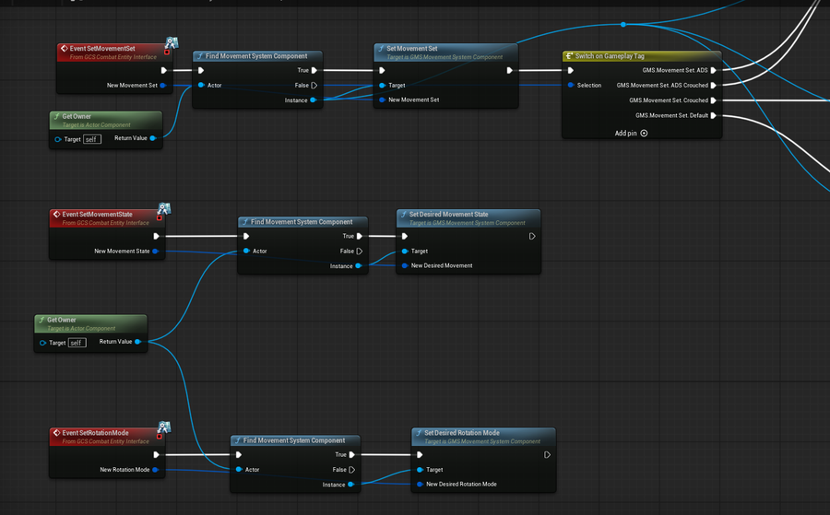This screenshot has width=830, height=515.
Task: Click exec input pin of Set Desired Movement State
Action: (405, 237)
